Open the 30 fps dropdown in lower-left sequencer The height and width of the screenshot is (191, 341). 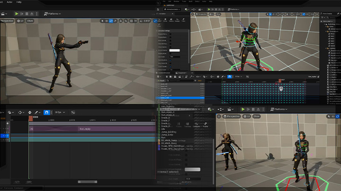tap(60, 112)
